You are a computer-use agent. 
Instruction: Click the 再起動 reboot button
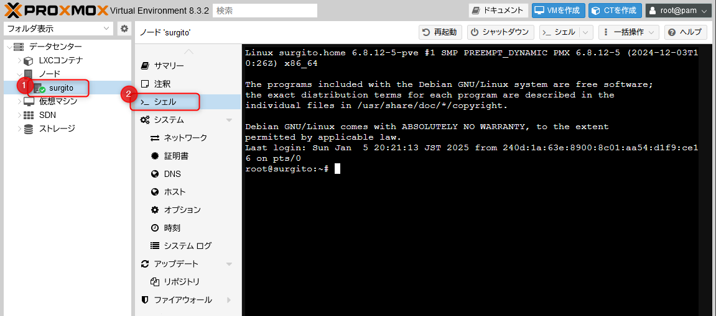[440, 32]
